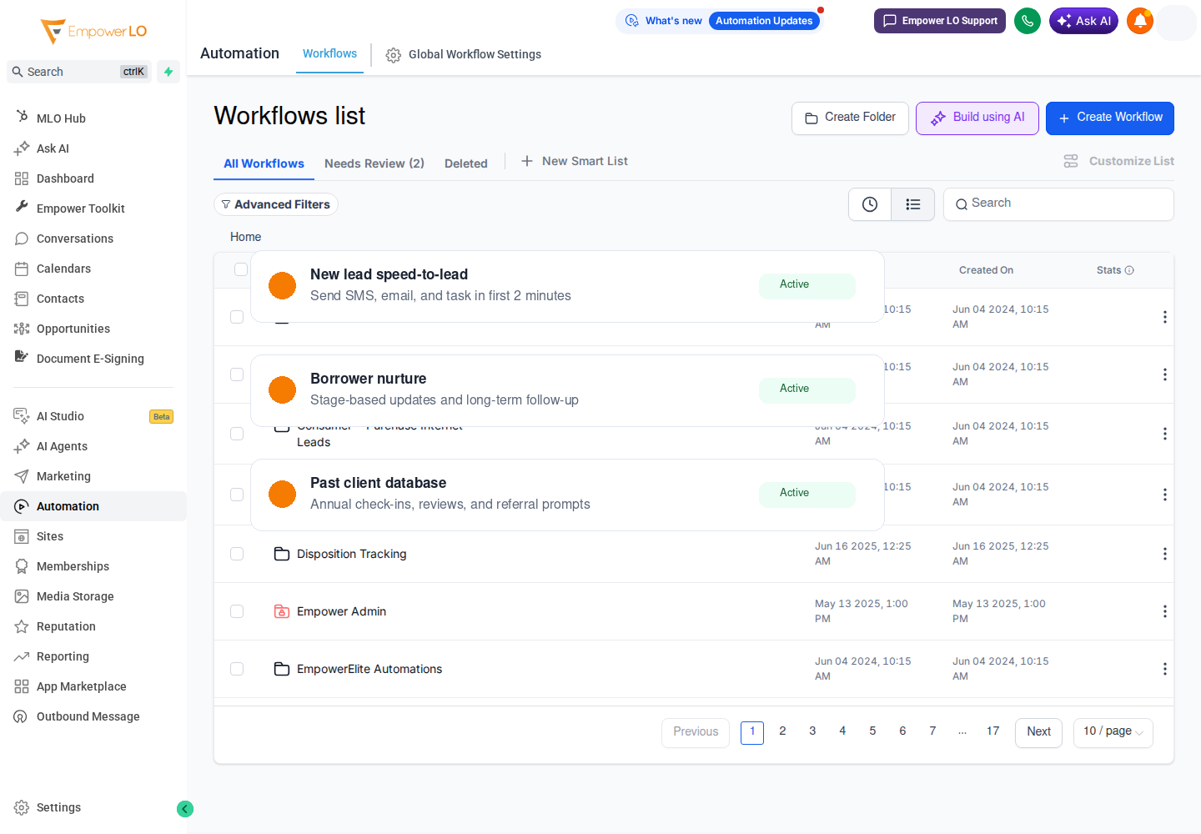
Task: Open Disposition Tracking row options menu
Action: pos(1165,554)
